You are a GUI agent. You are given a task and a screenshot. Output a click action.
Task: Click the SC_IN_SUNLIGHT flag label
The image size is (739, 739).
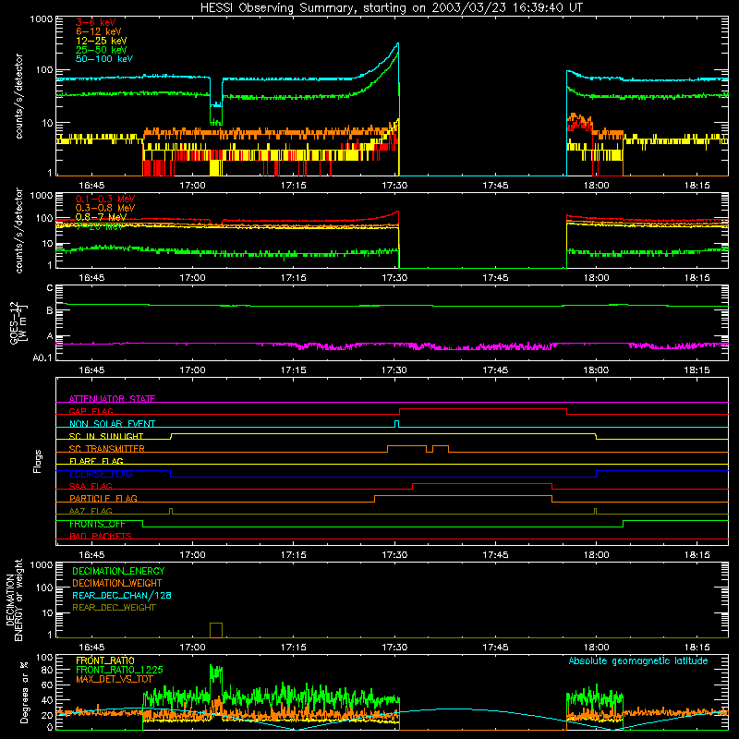pyautogui.click(x=106, y=436)
